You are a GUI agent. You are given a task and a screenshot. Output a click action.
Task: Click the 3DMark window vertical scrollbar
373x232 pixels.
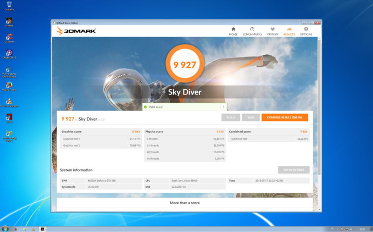[x=319, y=108]
